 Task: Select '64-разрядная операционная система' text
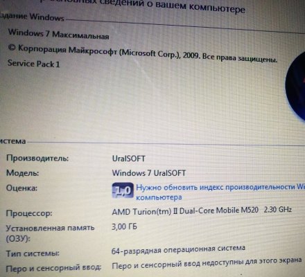tap(178, 249)
